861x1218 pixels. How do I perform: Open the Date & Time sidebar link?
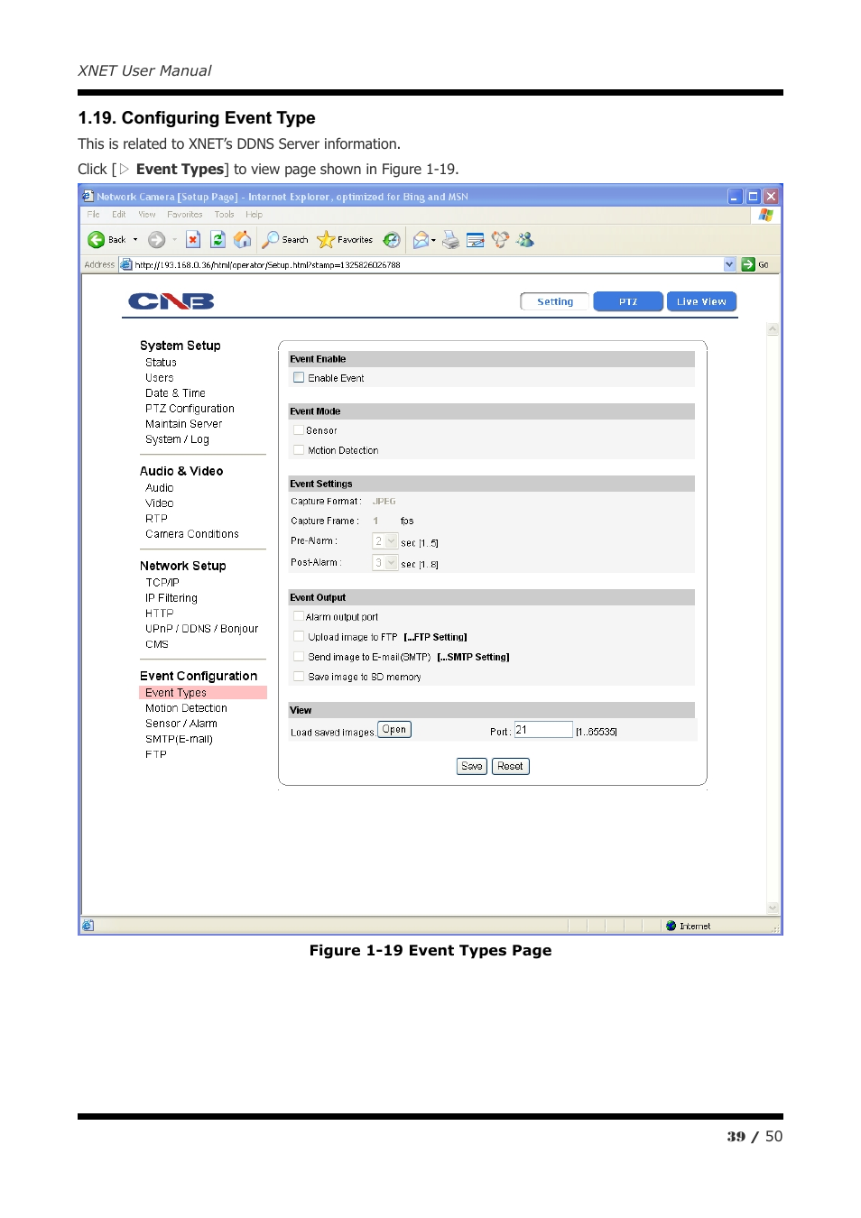[175, 393]
